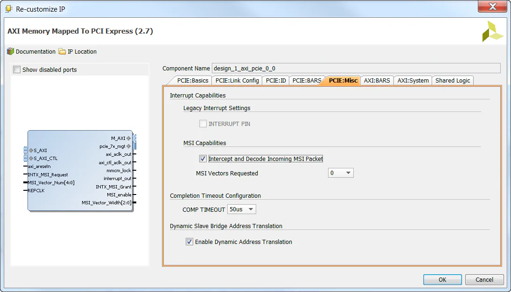Uncheck Intercept and Decode Incoming MSI Packet
Screen dimensions: 511x292
pyautogui.click(x=203, y=158)
